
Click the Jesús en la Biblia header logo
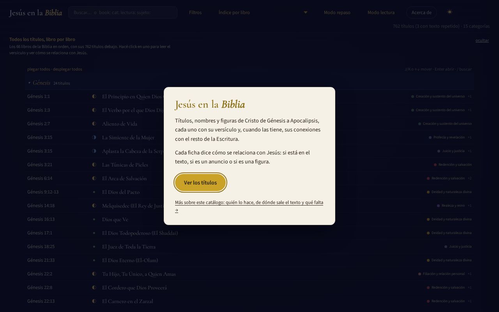pos(35,12)
